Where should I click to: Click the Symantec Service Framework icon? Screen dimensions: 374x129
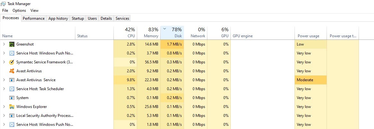(12, 62)
